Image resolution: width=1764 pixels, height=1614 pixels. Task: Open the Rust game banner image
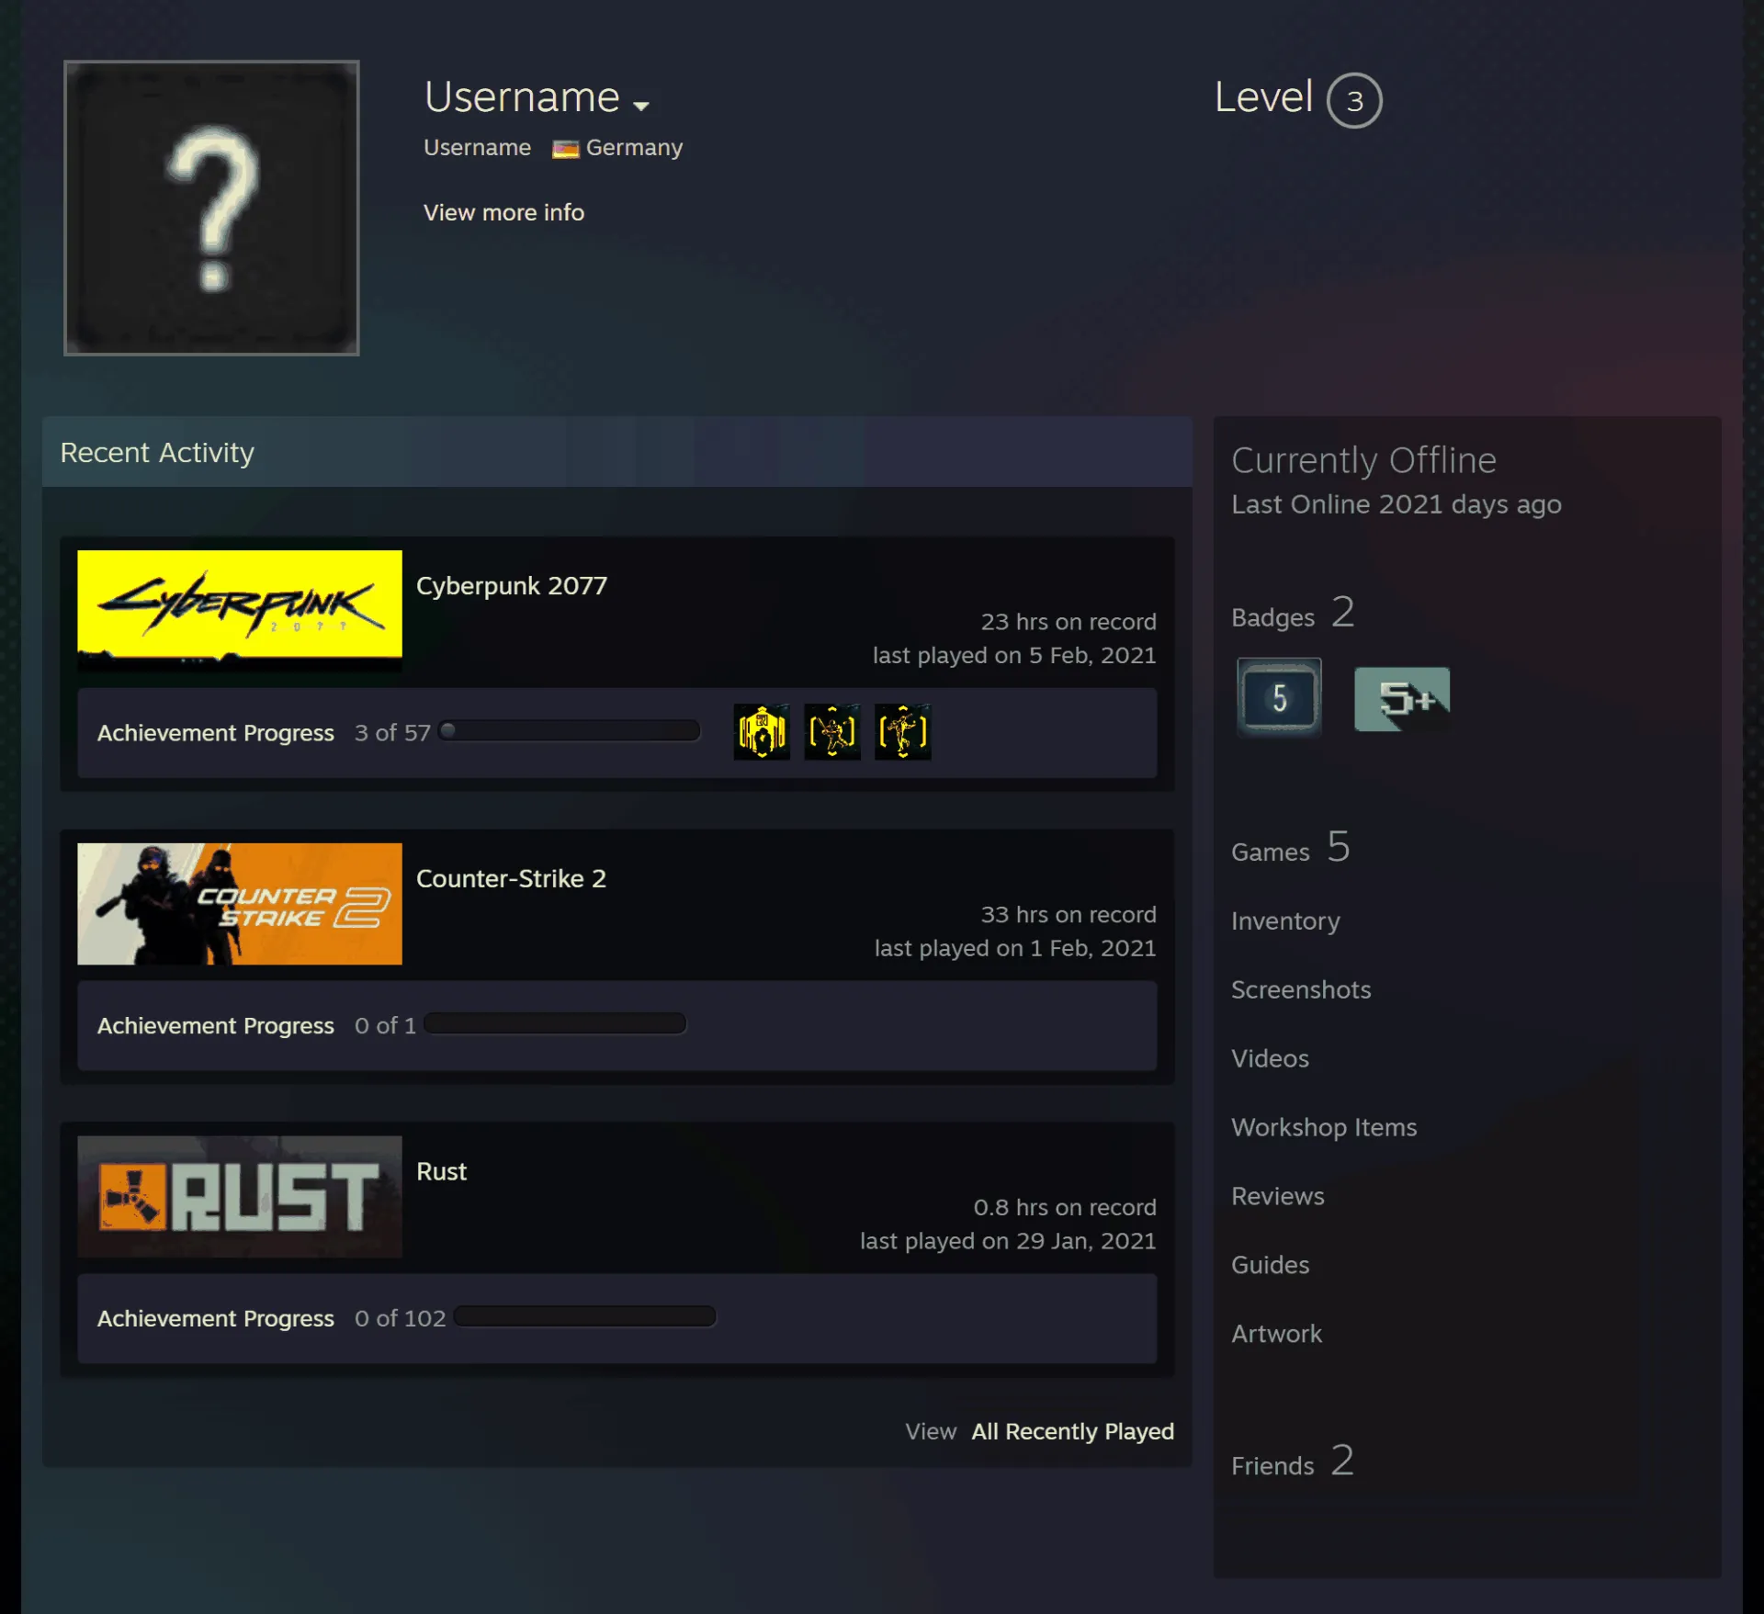(x=240, y=1197)
